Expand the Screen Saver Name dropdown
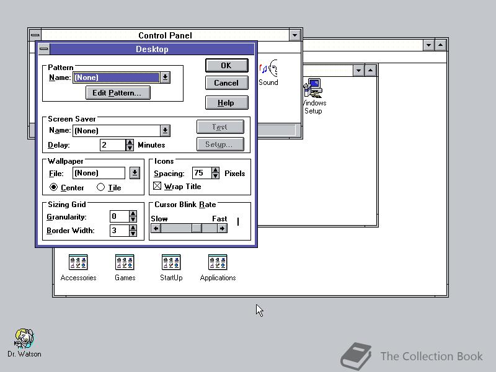The image size is (496, 372). (165, 131)
